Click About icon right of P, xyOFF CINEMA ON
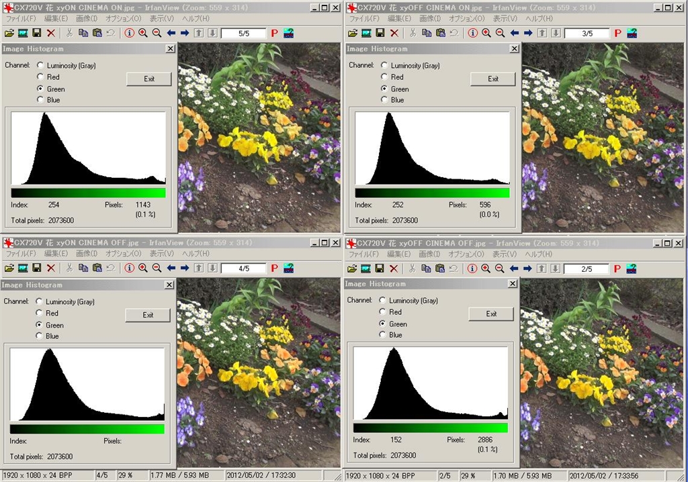Viewport: 688px width, 482px height. (632, 33)
